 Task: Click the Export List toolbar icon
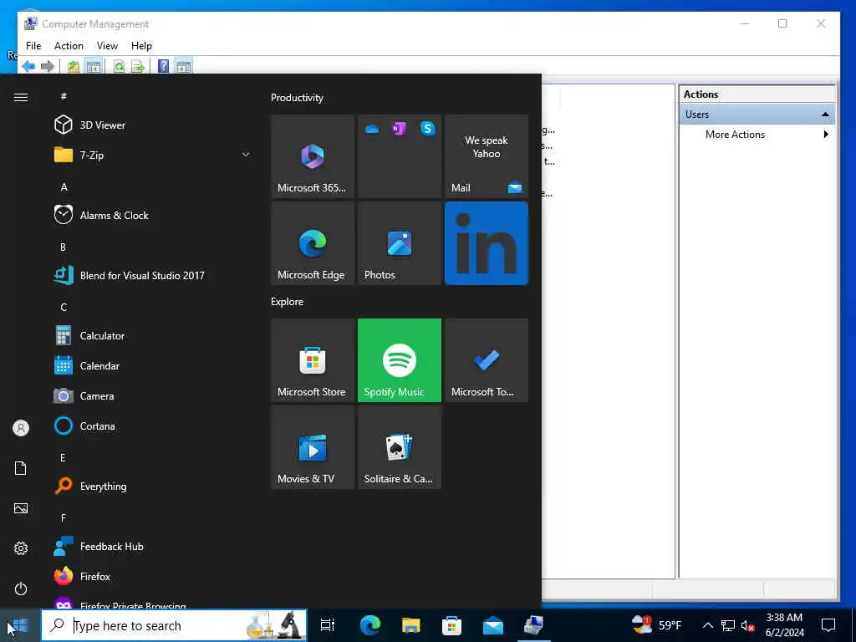coord(138,67)
